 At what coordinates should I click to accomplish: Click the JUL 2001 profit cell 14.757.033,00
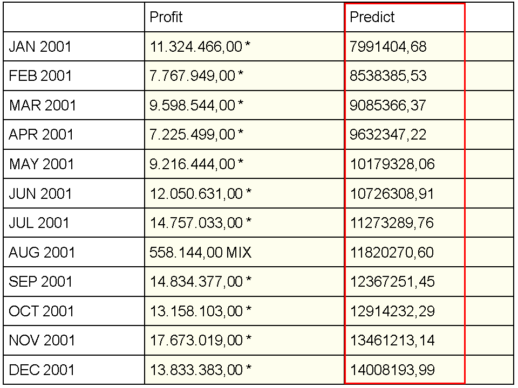pyautogui.click(x=196, y=223)
